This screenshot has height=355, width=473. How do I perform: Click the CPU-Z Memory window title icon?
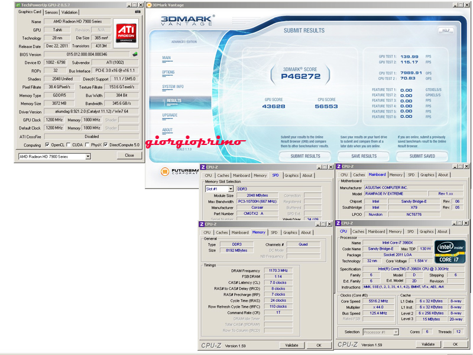pos(202,224)
